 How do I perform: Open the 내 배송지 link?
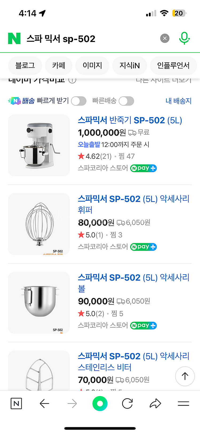pyautogui.click(x=178, y=101)
